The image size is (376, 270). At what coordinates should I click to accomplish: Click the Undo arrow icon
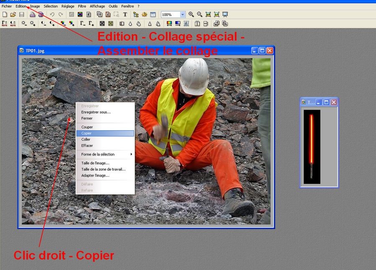52,15
